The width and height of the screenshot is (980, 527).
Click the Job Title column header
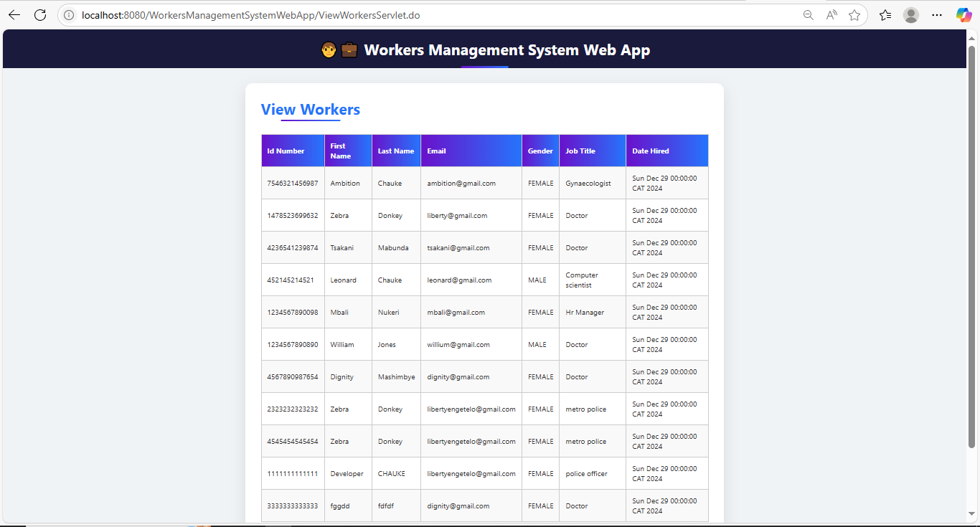580,151
